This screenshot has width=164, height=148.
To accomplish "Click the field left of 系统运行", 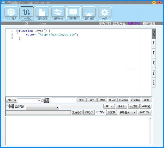I will click(x=38, y=113).
